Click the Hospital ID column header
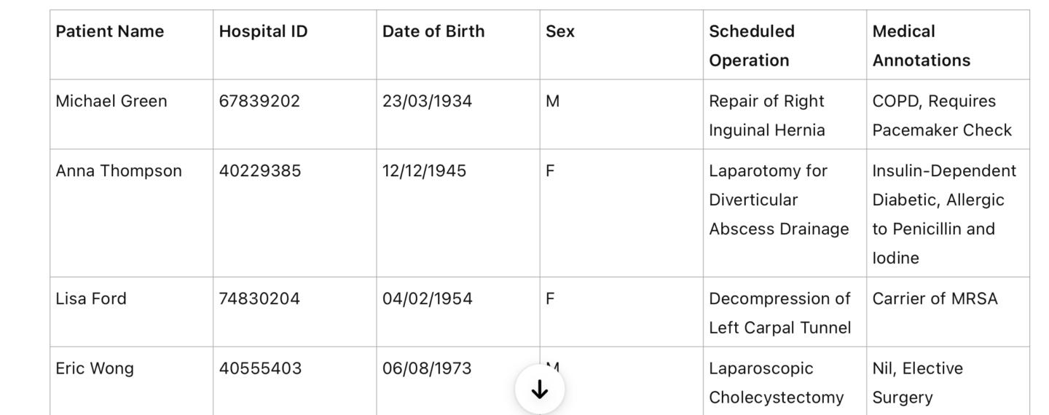Image resolution: width=1049 pixels, height=415 pixels. [263, 31]
